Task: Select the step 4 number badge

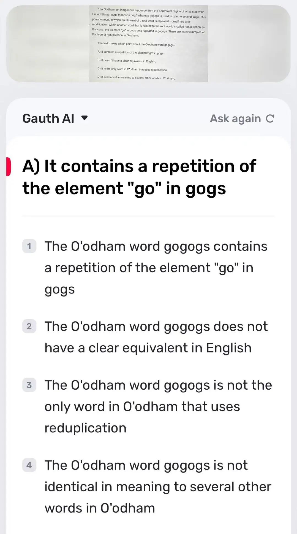Action: pos(29,465)
